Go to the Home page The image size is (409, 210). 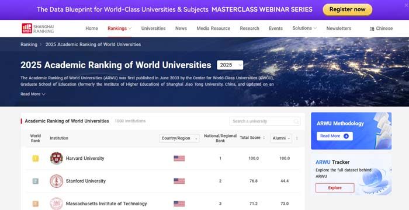tap(92, 29)
